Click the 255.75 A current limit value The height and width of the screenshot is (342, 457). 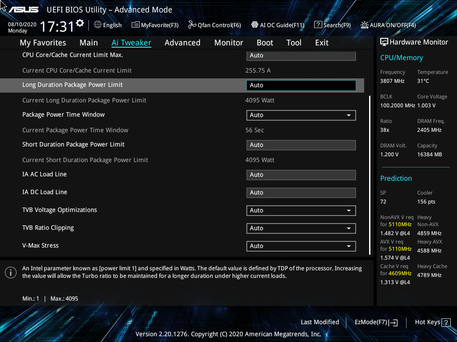258,70
